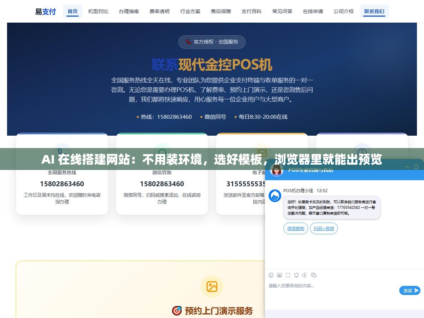The image size is (424, 318).
Task: Open 费率透明 in navigation
Action: coord(160,11)
